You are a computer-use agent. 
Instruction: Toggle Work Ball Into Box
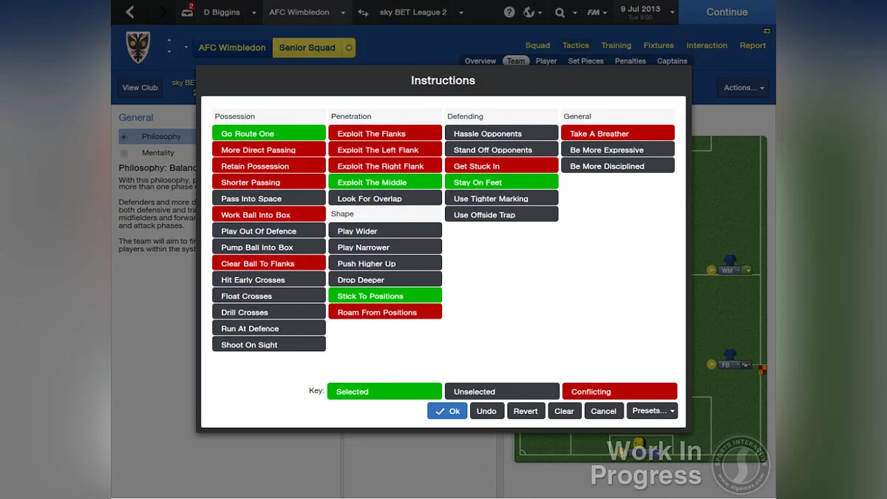click(269, 214)
